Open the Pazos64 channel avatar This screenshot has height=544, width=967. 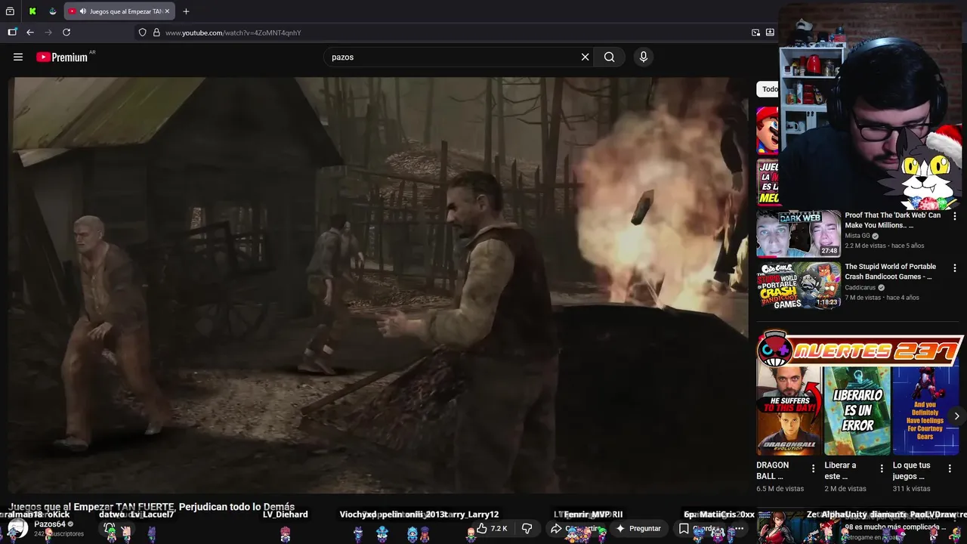[18, 528]
